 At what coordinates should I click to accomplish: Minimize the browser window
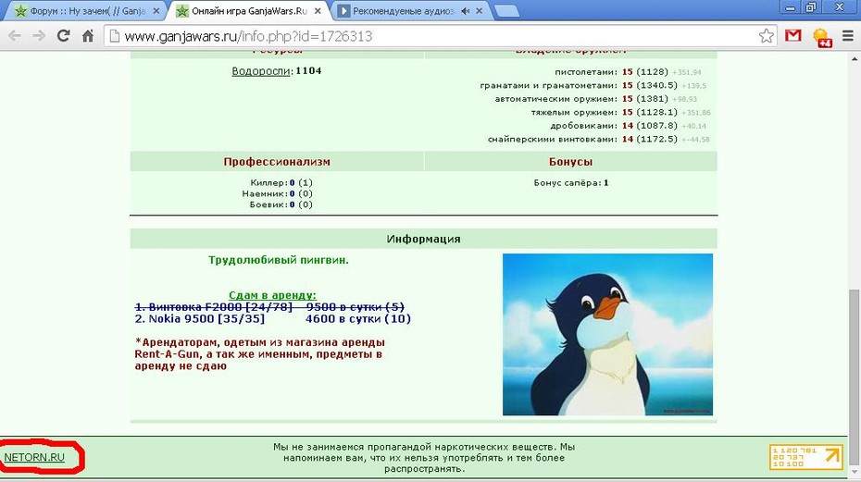point(791,7)
